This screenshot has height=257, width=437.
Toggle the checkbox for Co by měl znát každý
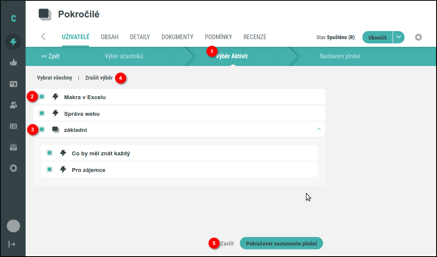pos(50,152)
